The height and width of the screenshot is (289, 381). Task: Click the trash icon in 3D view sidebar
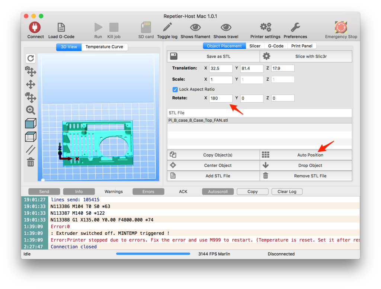pyautogui.click(x=31, y=162)
